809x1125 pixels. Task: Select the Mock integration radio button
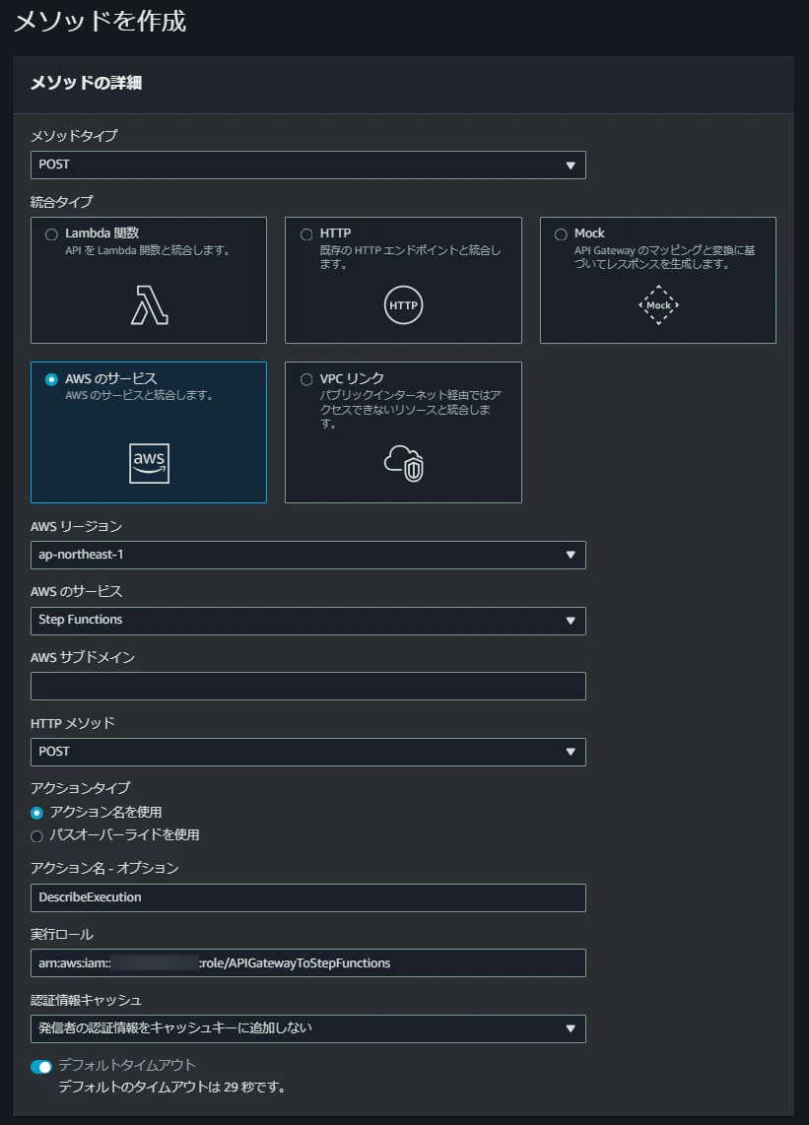562,234
